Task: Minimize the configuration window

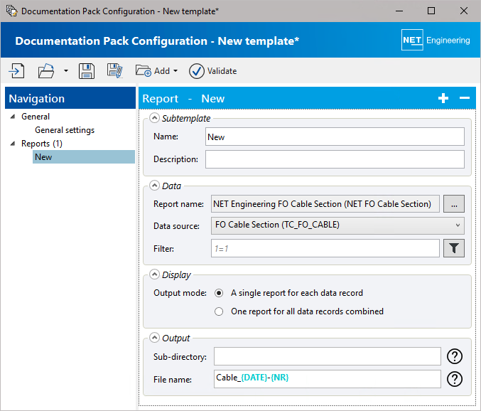Action: pyautogui.click(x=399, y=11)
